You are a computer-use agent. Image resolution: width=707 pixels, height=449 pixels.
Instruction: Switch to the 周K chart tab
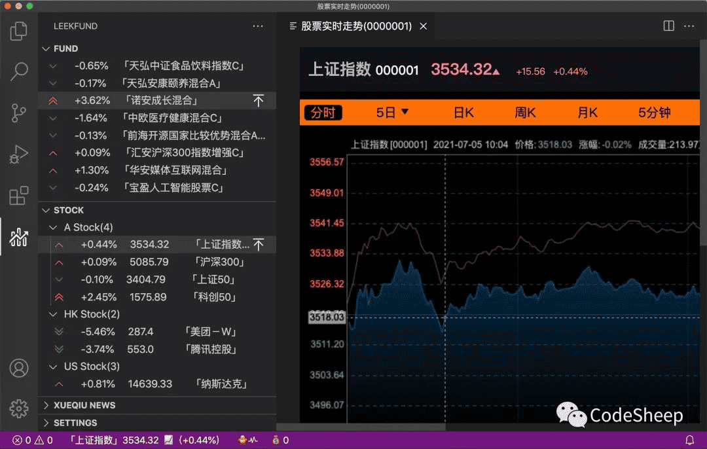(525, 113)
